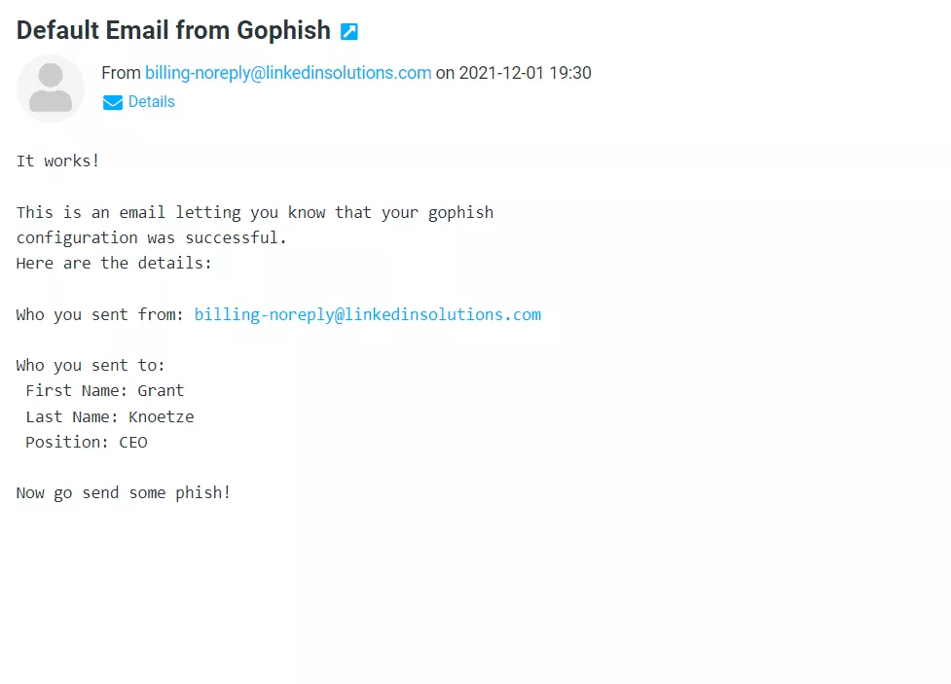Click the Here are the details: line
The height and width of the screenshot is (684, 951).
pyautogui.click(x=114, y=263)
